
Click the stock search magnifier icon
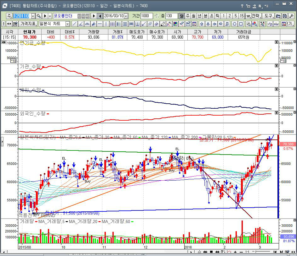point(39,16)
